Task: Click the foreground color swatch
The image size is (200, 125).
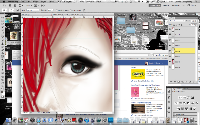Action: click(2, 92)
